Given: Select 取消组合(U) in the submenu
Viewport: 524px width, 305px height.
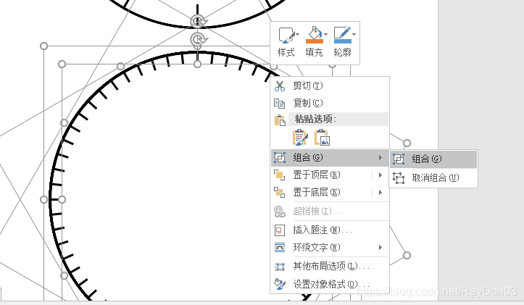Looking at the screenshot, I should pyautogui.click(x=433, y=177).
